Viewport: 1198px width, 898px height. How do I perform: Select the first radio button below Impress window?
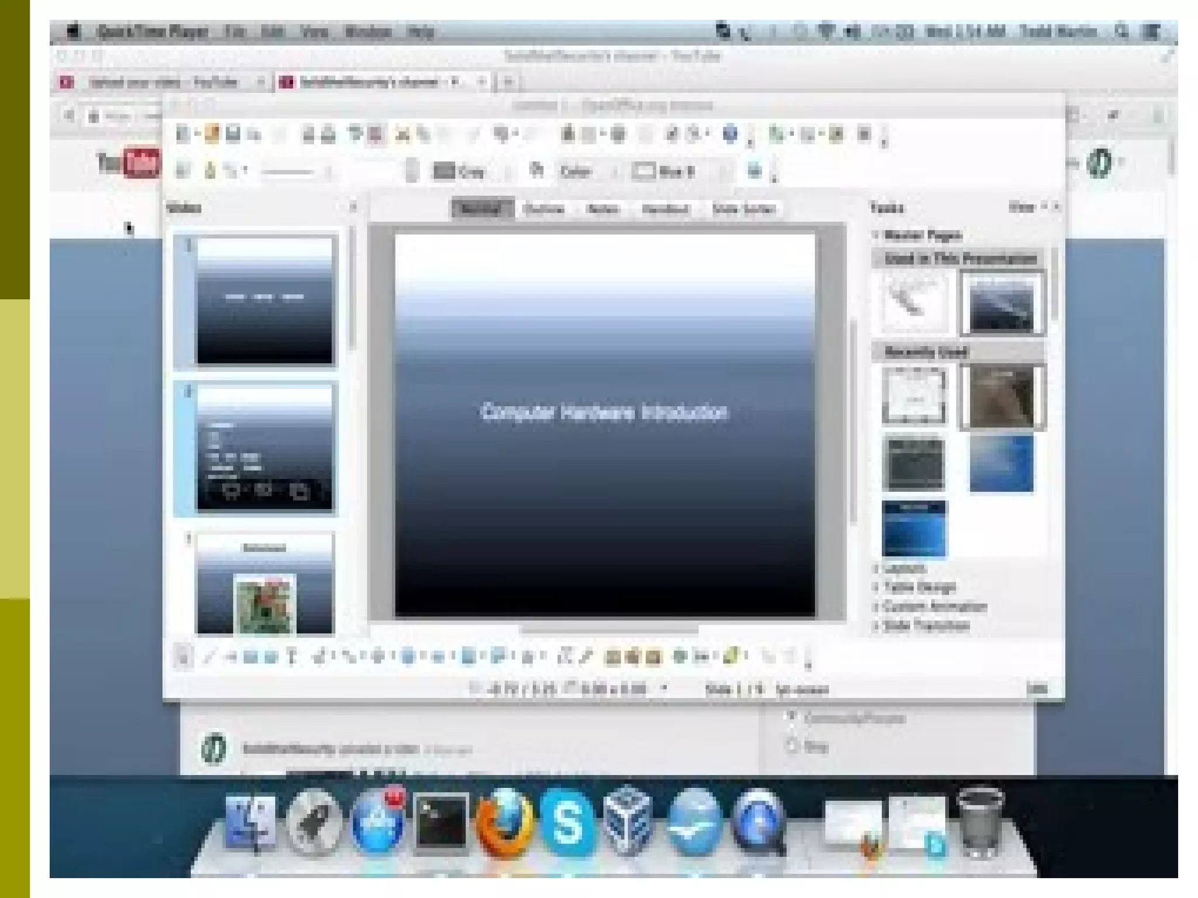792,717
